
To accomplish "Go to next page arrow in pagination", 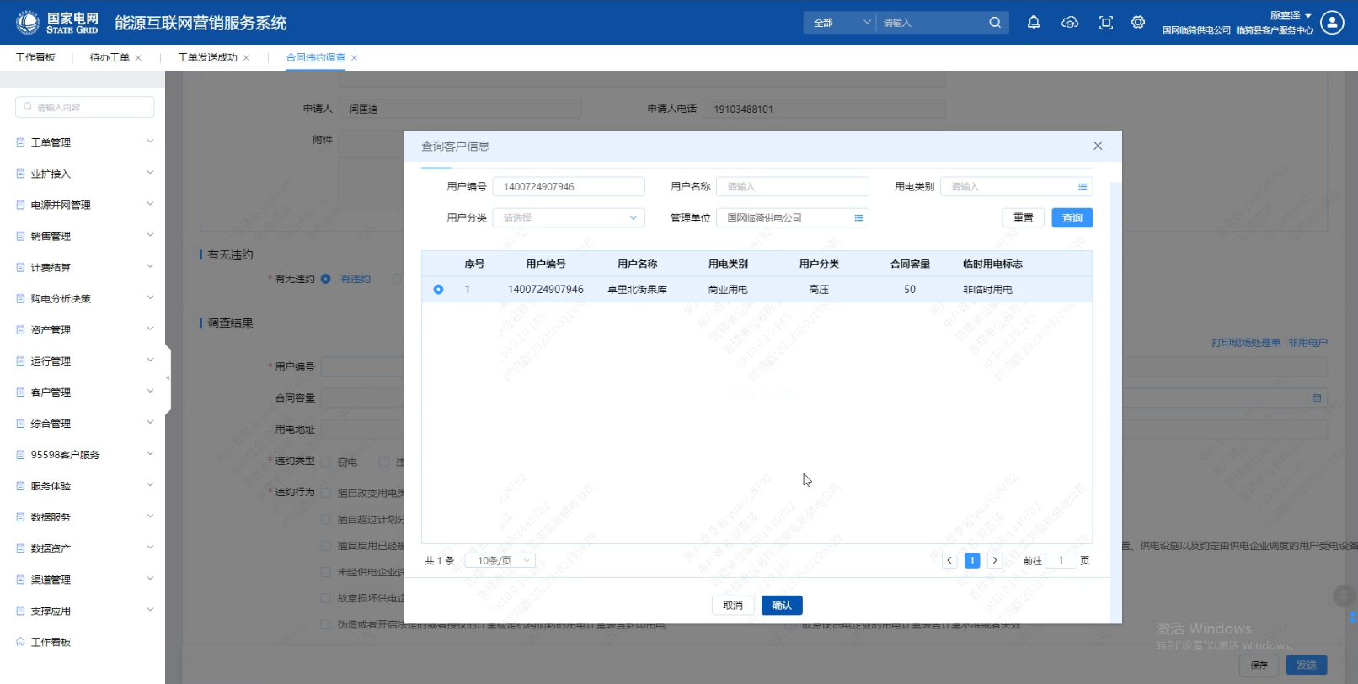I will coord(995,560).
